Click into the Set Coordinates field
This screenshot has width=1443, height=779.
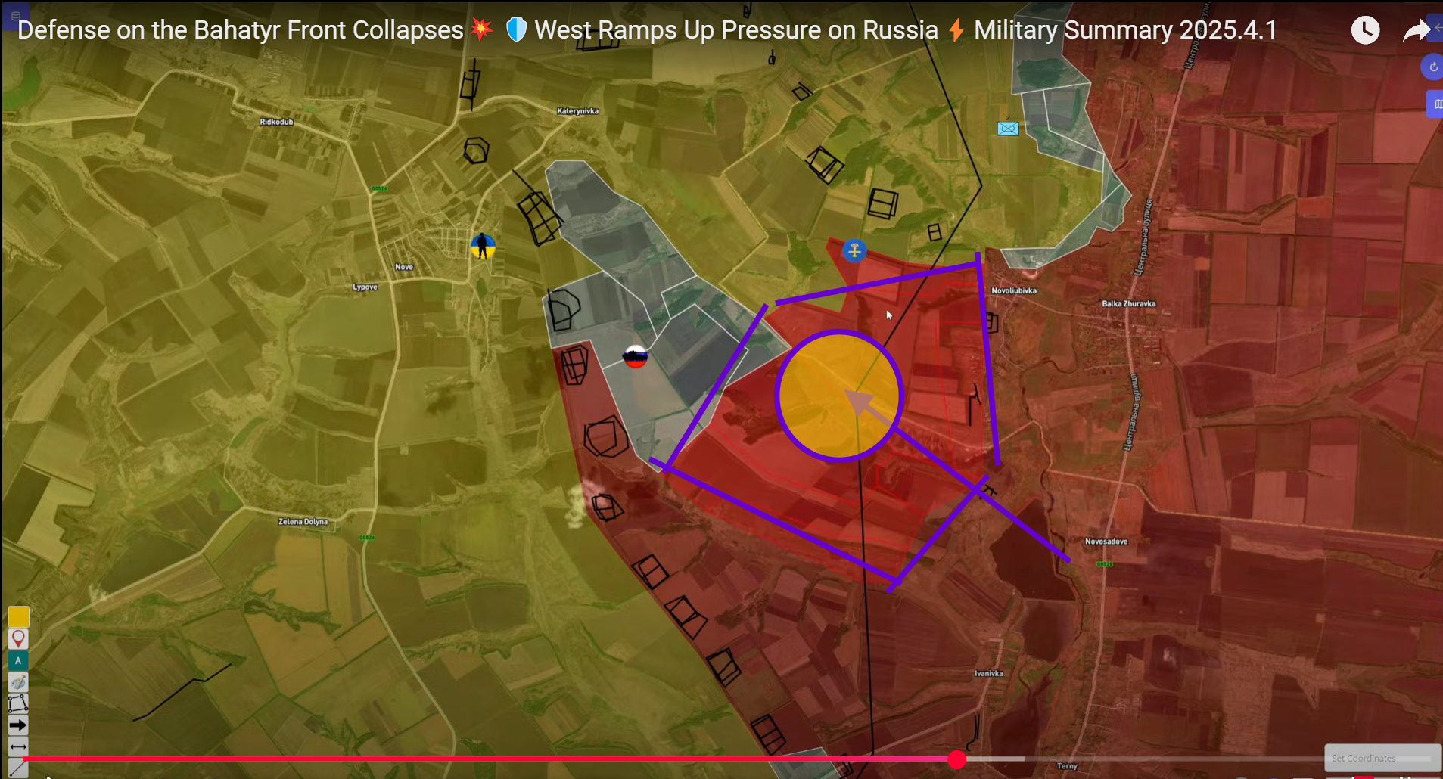click(1381, 758)
